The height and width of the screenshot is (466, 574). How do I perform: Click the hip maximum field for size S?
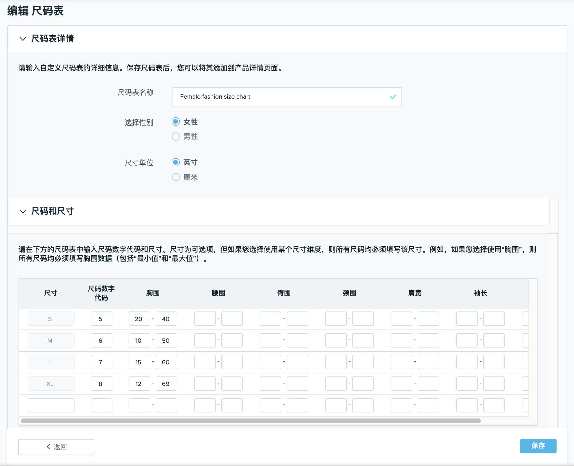click(297, 319)
